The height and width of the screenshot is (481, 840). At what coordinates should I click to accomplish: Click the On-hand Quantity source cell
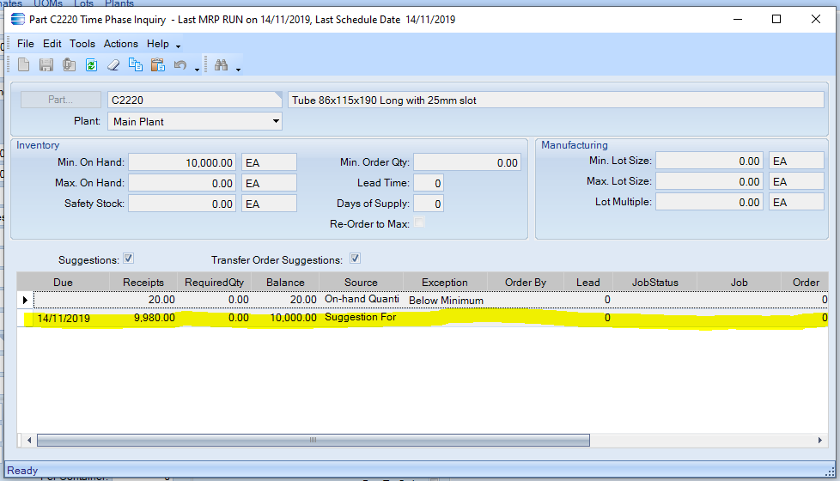pos(361,300)
